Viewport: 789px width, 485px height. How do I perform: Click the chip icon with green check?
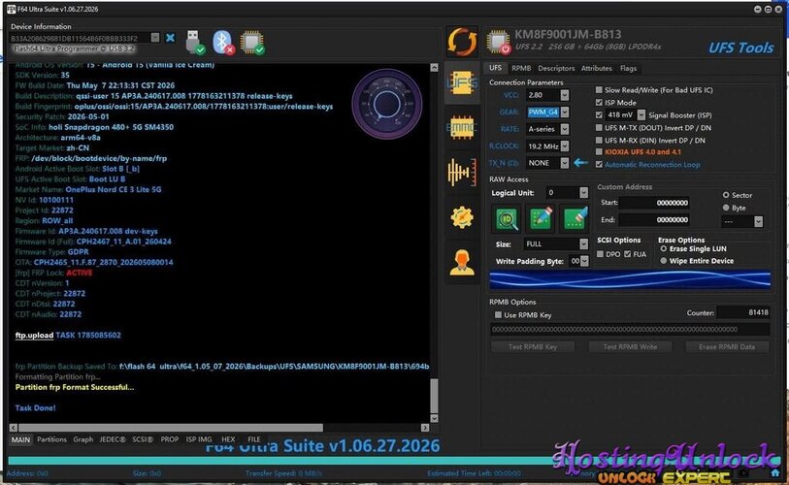tap(252, 43)
